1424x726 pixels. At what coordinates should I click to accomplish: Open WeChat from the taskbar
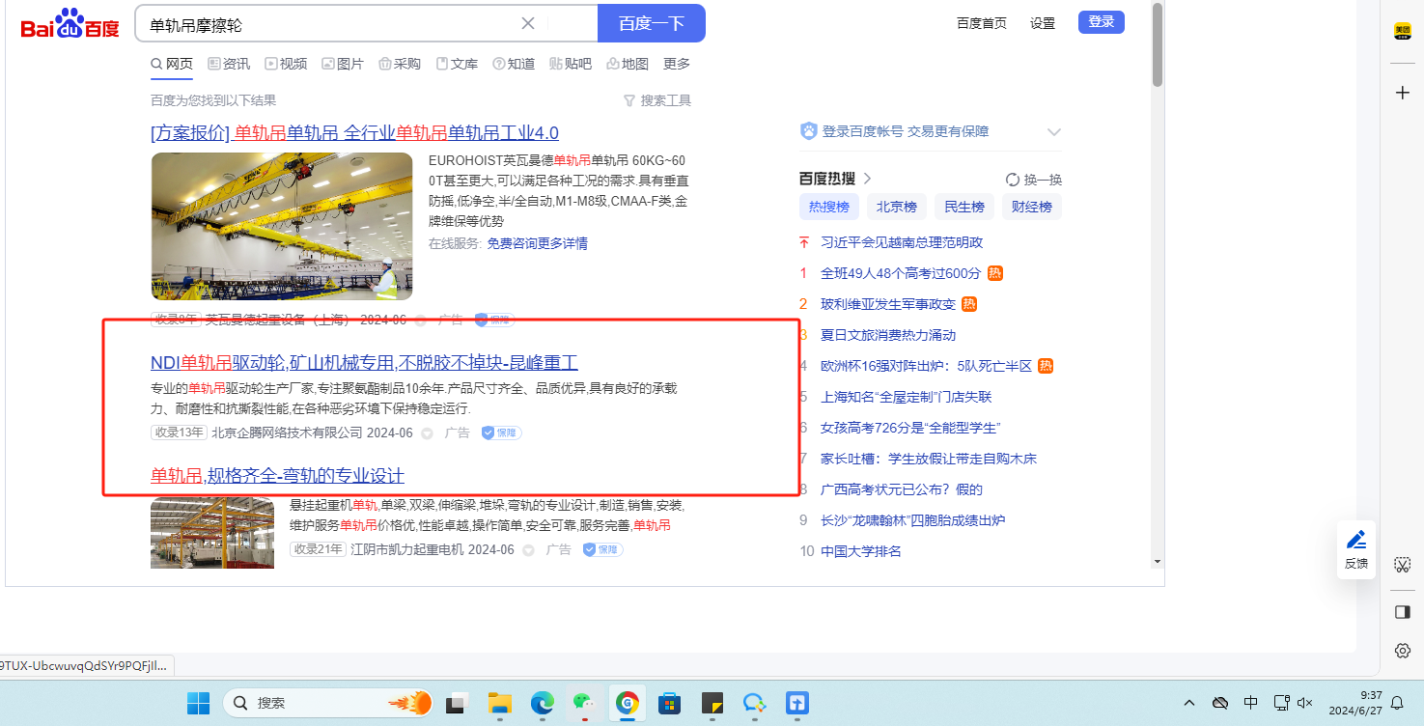[583, 703]
